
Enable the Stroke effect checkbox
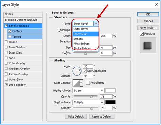pyautogui.click(x=6, y=42)
